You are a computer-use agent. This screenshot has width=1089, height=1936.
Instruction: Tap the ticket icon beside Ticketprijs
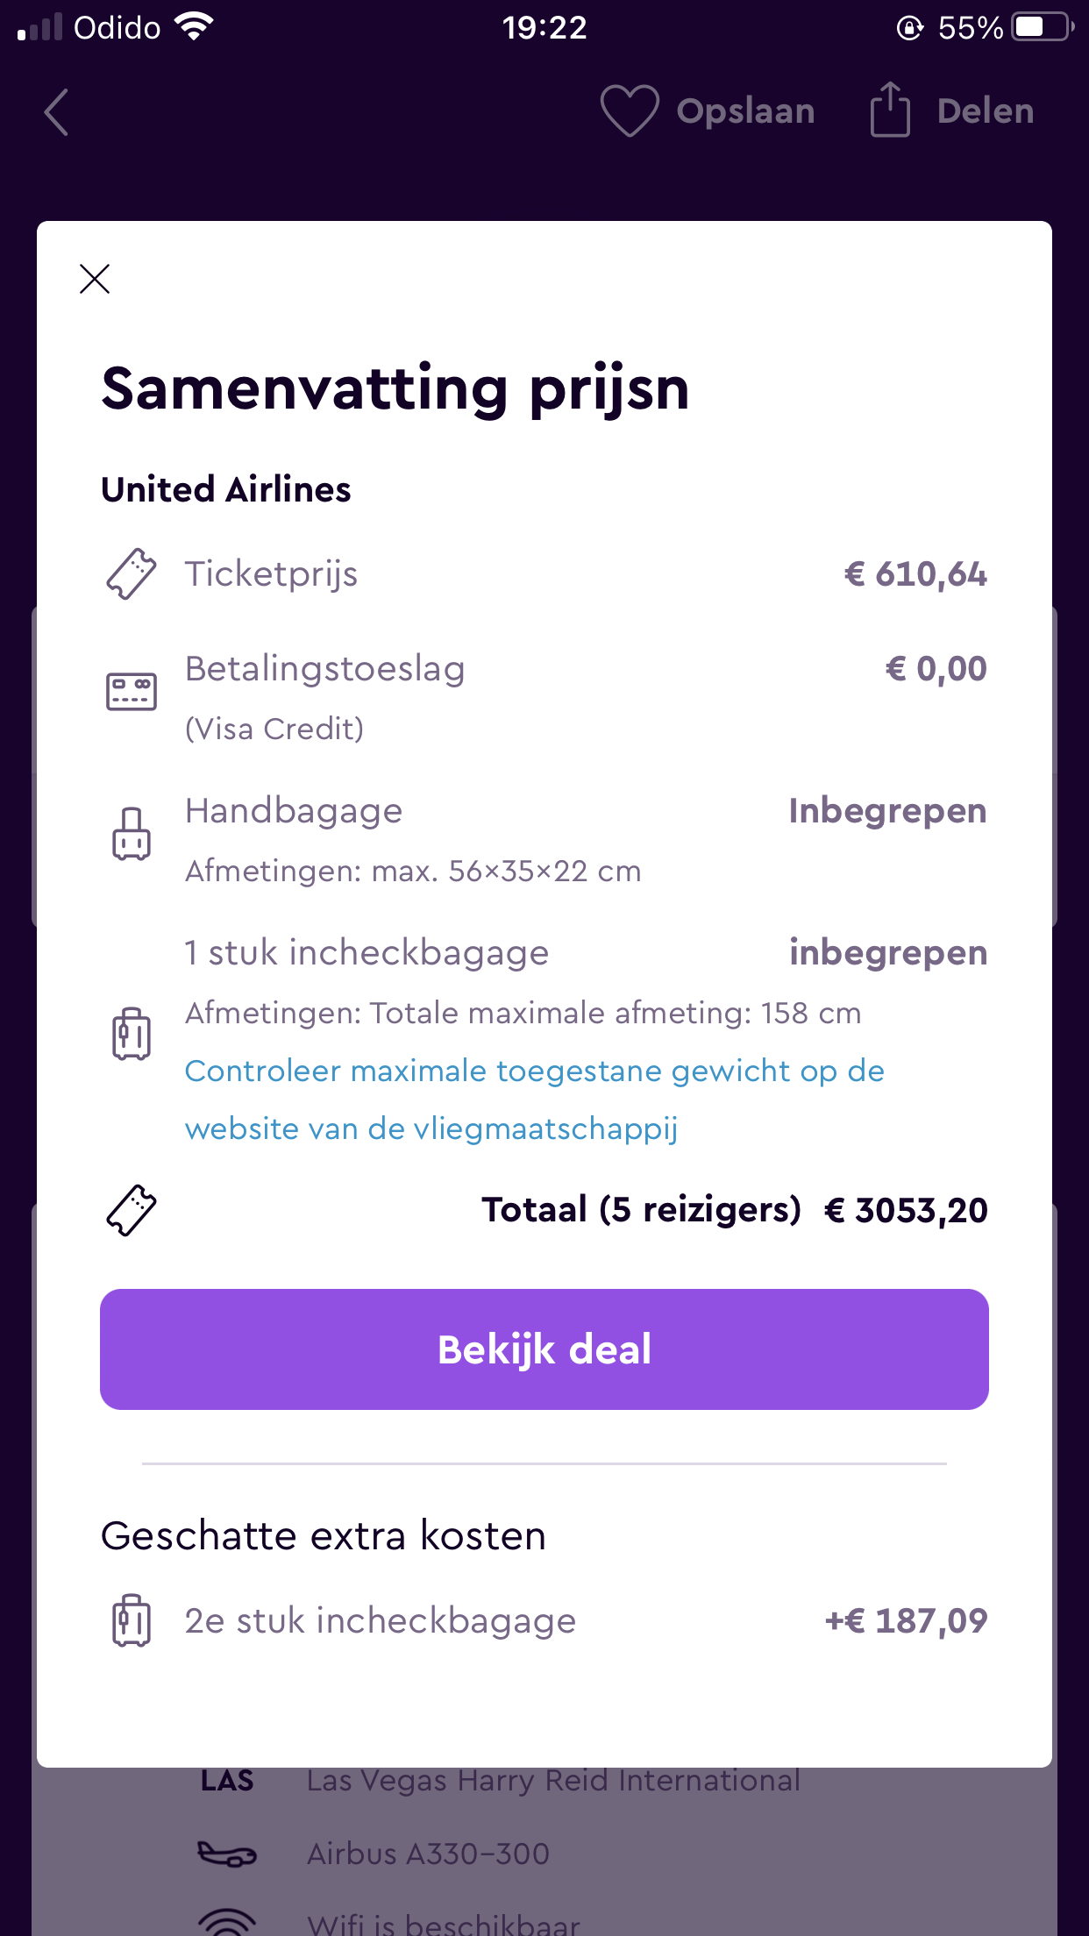tap(132, 574)
